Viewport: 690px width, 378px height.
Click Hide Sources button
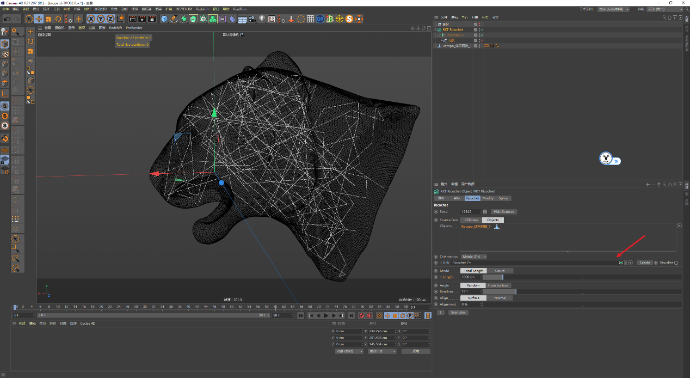point(504,211)
